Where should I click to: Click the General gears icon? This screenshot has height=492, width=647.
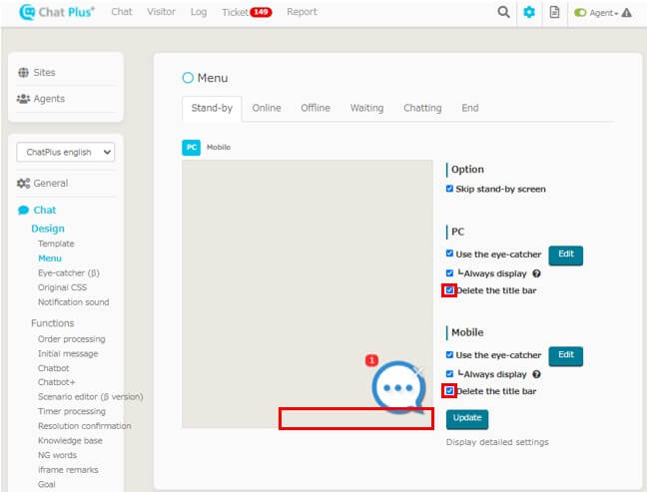24,183
